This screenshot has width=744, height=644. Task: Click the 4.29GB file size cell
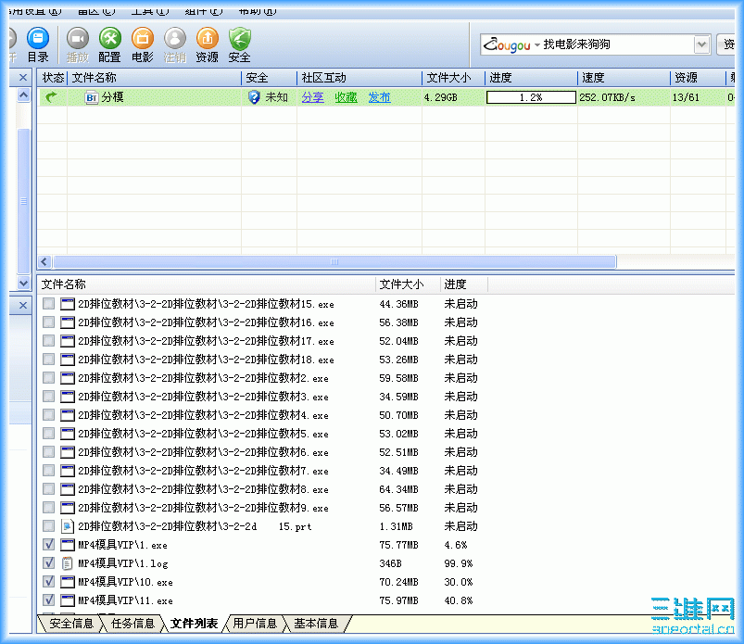(440, 97)
